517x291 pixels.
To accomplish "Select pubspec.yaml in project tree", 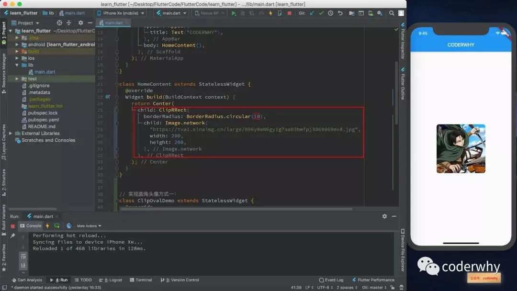I will tap(40, 120).
